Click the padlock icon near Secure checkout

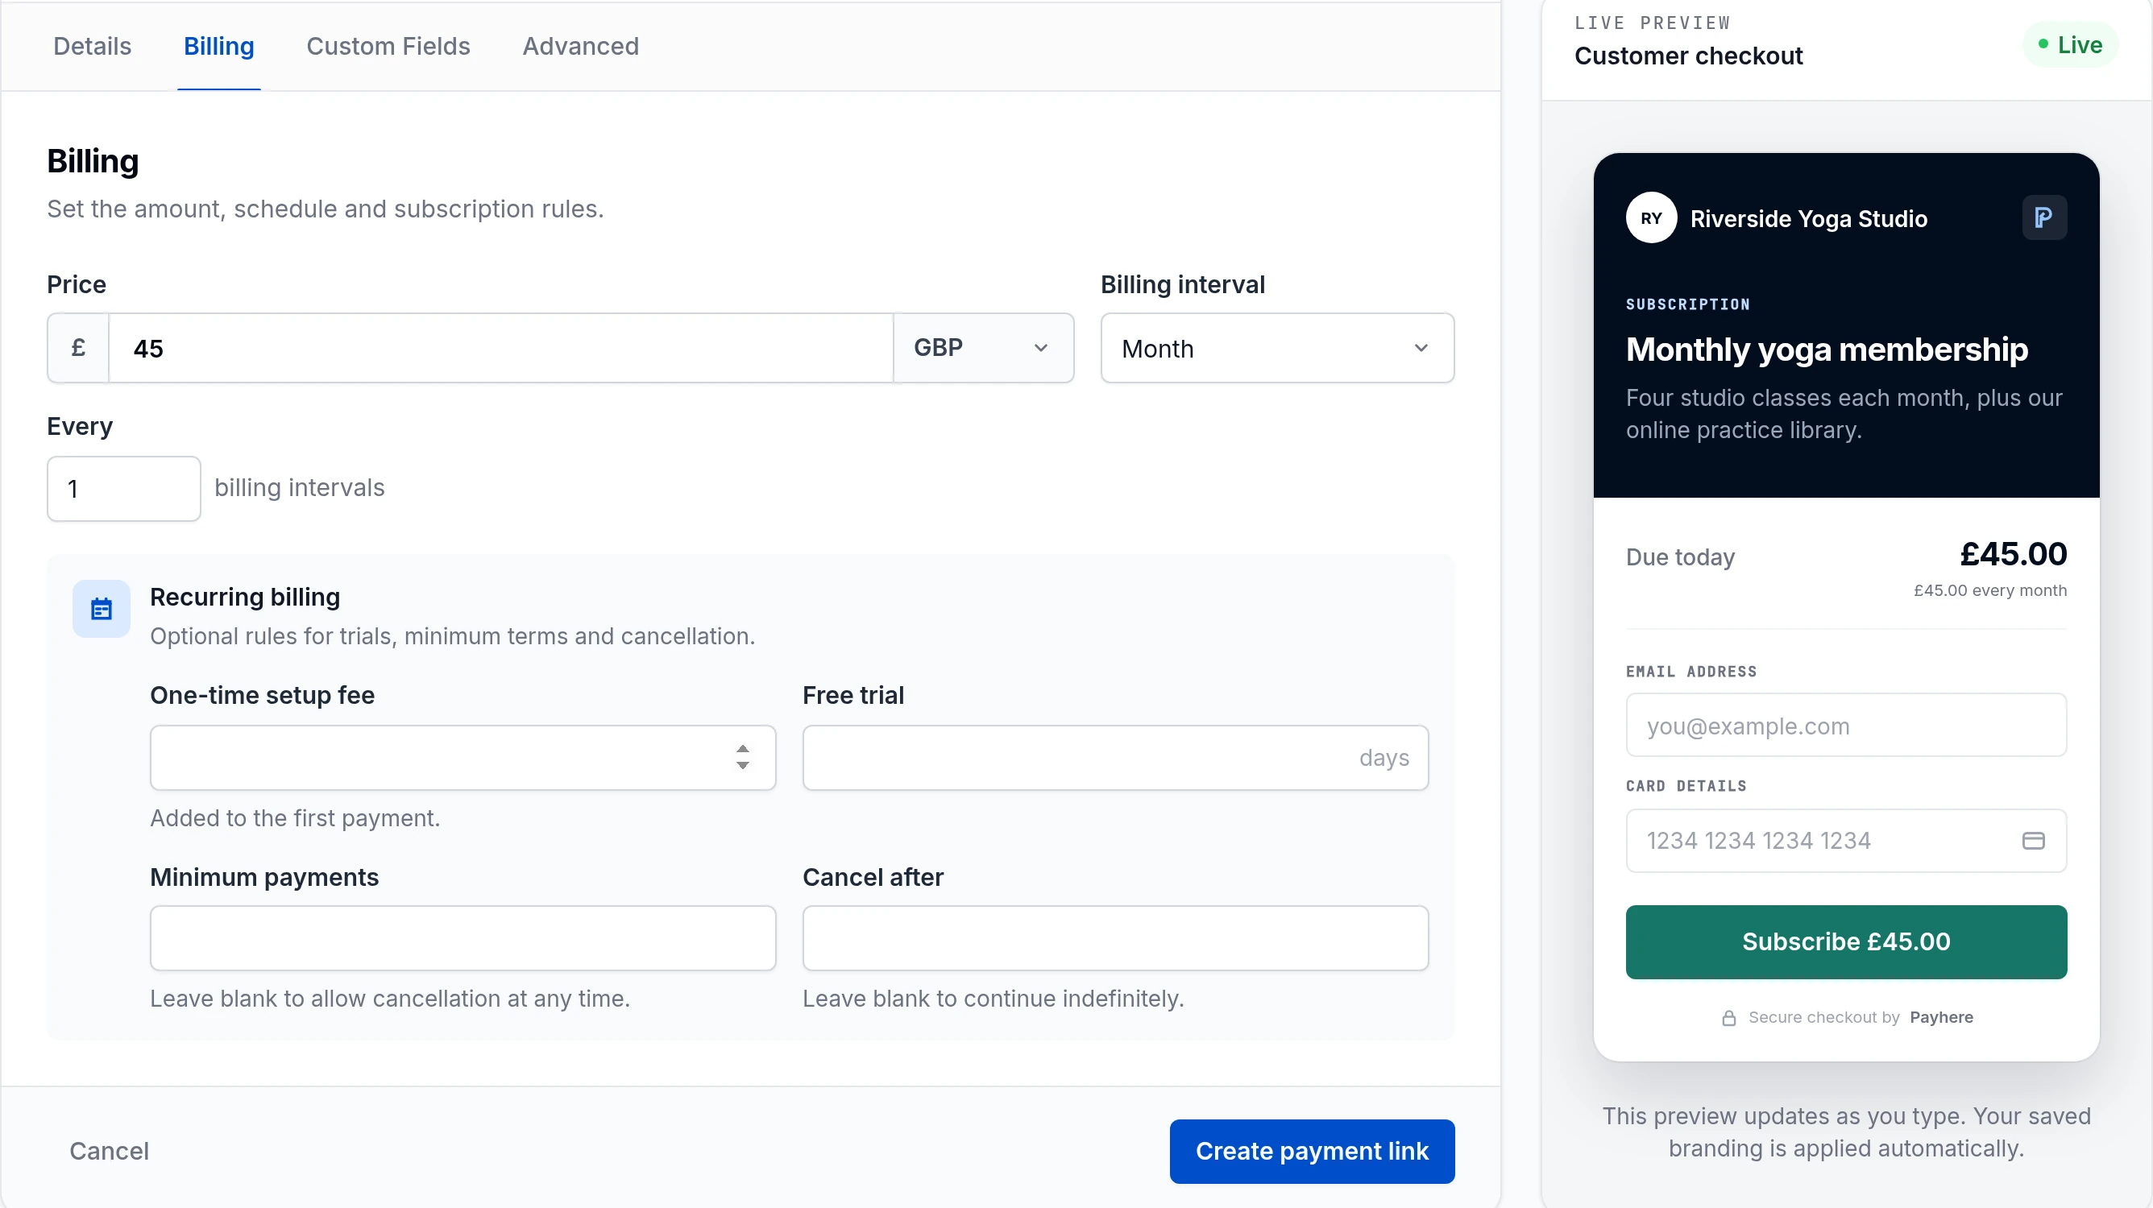[x=1728, y=1017]
